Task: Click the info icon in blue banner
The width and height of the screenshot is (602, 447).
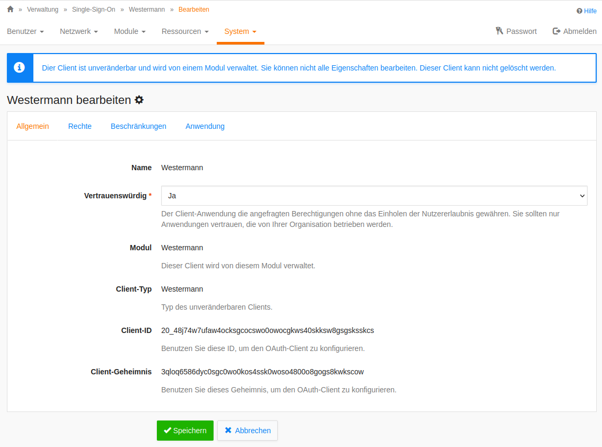Action: [x=20, y=67]
